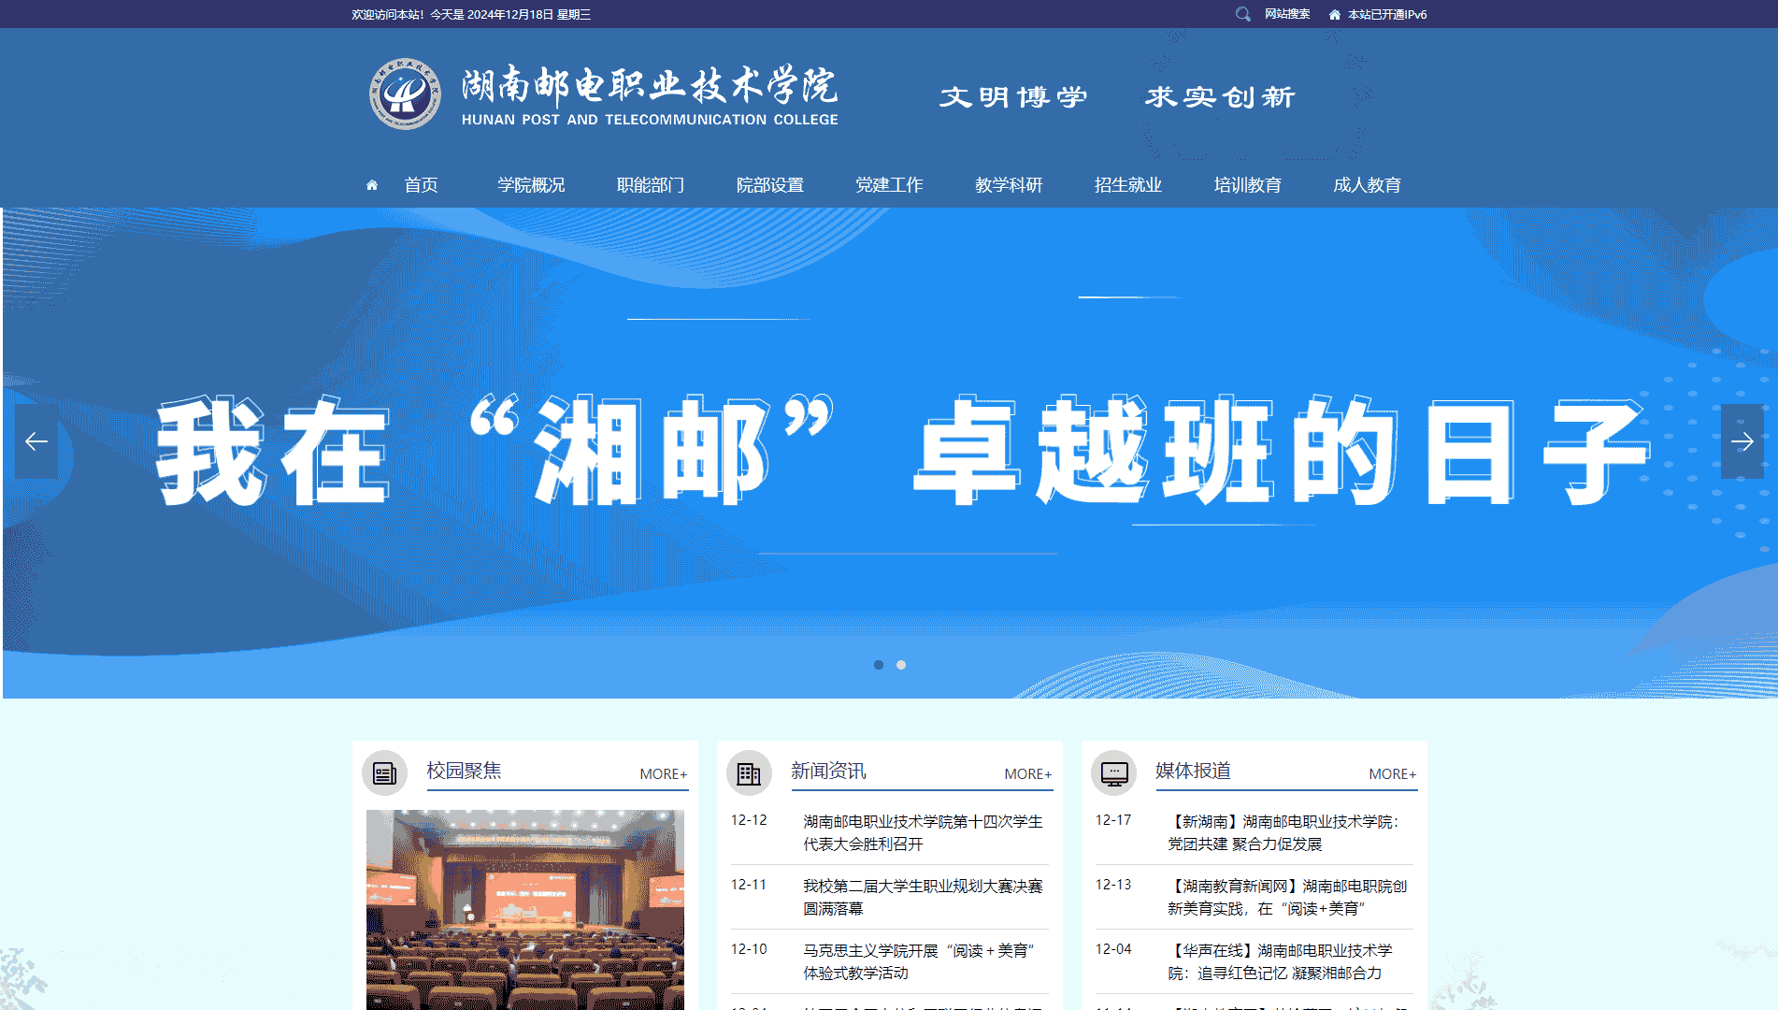Open news 马克思主义学院开展阅读+美育
This screenshot has width=1778, height=1010.
pos(919,961)
